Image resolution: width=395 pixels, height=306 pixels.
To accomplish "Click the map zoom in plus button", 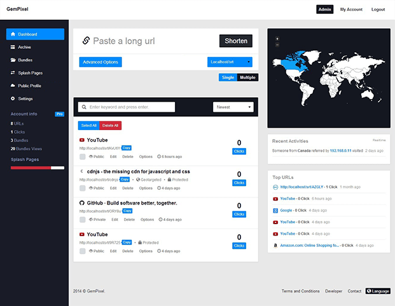I will point(277,39).
